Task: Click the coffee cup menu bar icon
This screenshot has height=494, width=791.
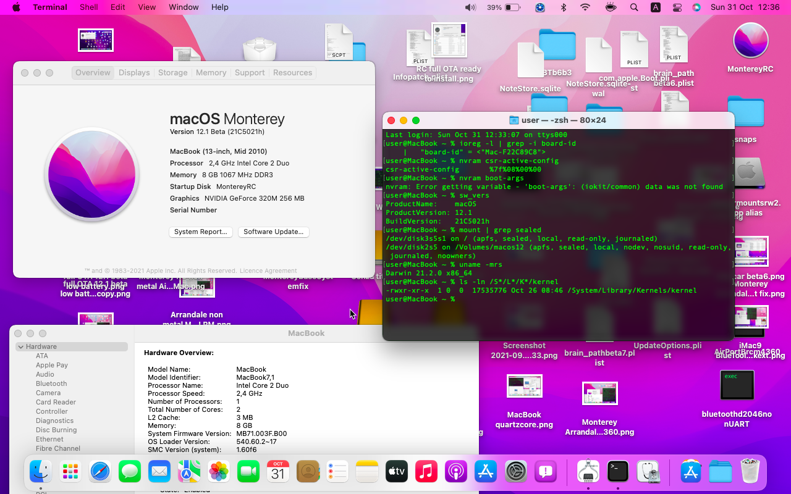Action: (x=611, y=7)
